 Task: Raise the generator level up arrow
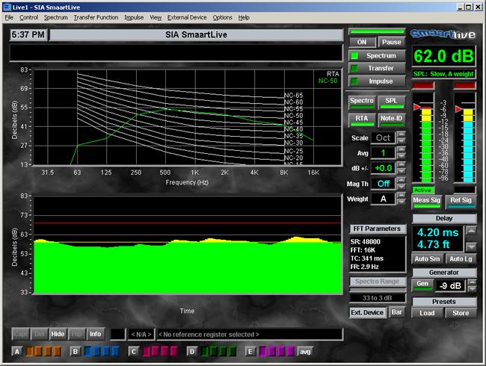click(472, 282)
